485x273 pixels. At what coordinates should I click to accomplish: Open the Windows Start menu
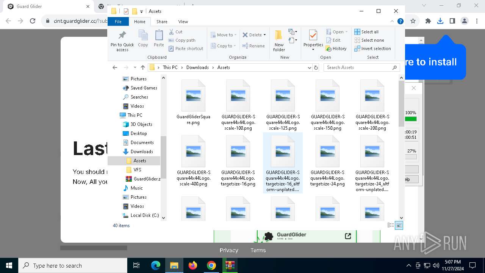(x=9, y=265)
